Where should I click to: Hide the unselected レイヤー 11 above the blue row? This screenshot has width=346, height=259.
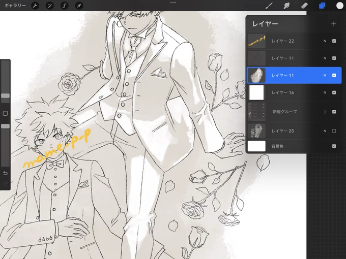pos(334,58)
